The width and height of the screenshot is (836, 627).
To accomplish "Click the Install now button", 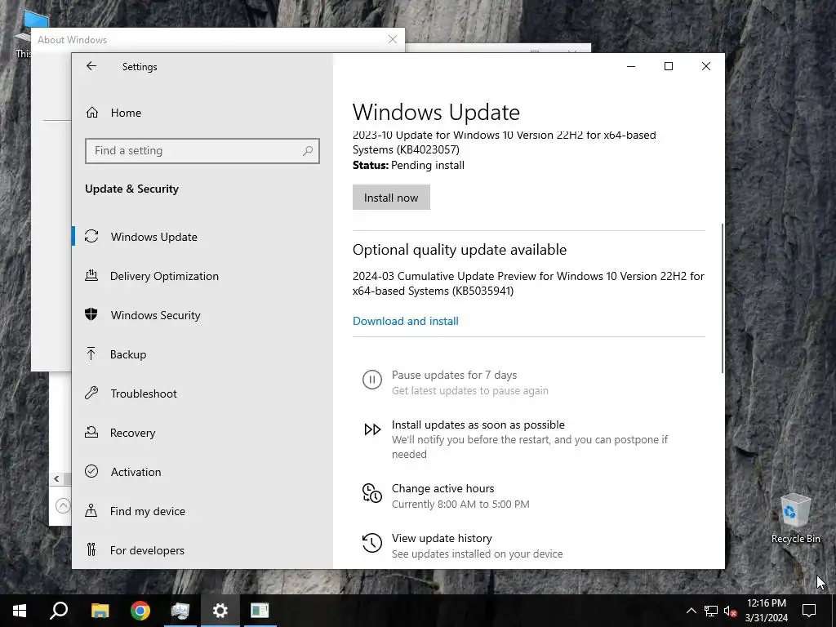I will [x=391, y=198].
